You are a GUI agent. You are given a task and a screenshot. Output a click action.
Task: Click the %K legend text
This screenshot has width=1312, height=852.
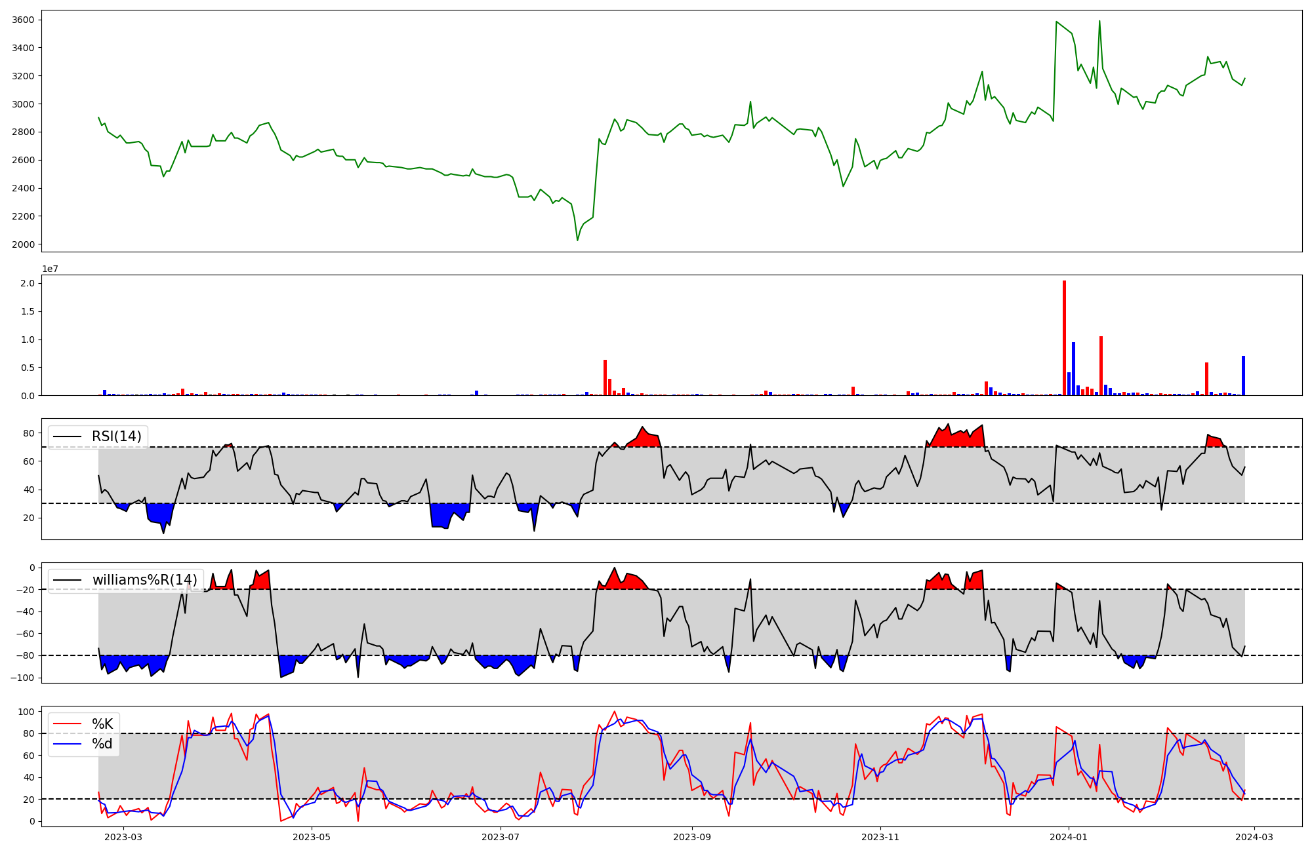pos(102,724)
